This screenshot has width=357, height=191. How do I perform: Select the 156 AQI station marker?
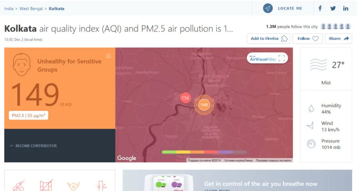pos(185,98)
